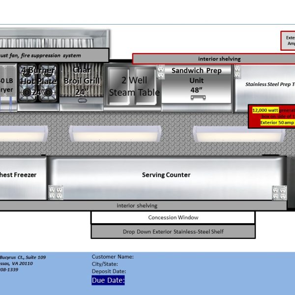This screenshot has width=295, height=295.
Task: Select the Char Broil Grill 24" appliance
Action: coord(82,87)
